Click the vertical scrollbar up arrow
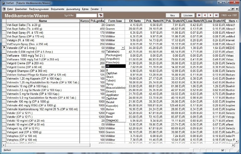The width and height of the screenshot is (241, 154). [237, 21]
